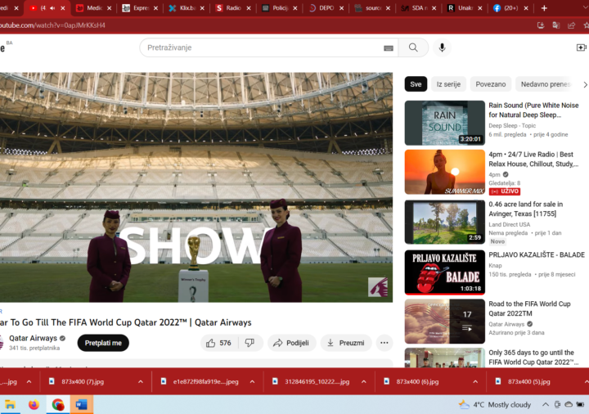Select the 'Povezano' filter chip
589x414 pixels.
[x=491, y=84]
